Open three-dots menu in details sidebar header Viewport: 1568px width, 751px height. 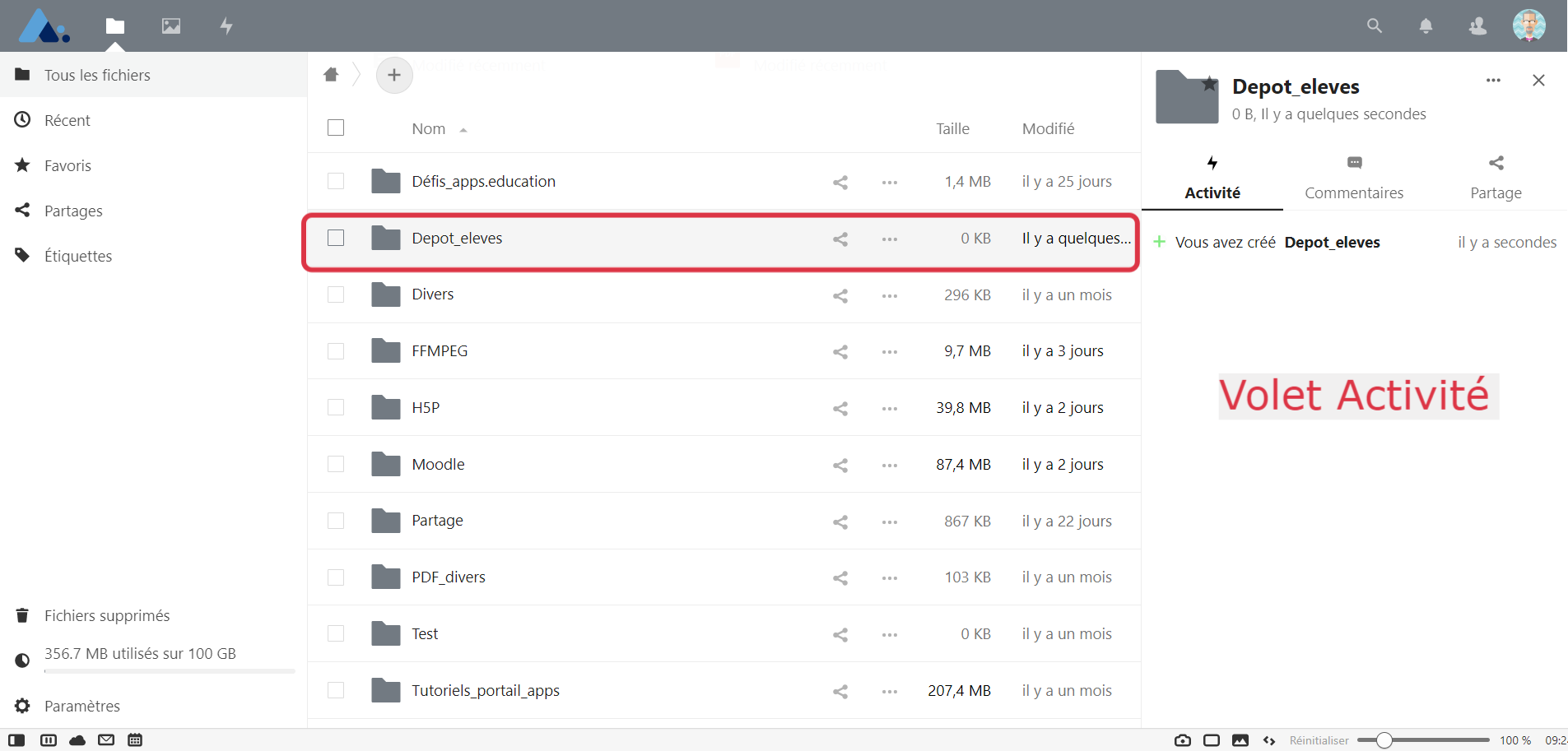[x=1493, y=81]
